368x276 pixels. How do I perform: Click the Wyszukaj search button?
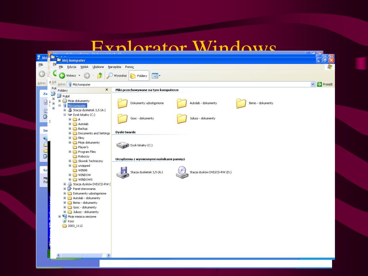(117, 75)
